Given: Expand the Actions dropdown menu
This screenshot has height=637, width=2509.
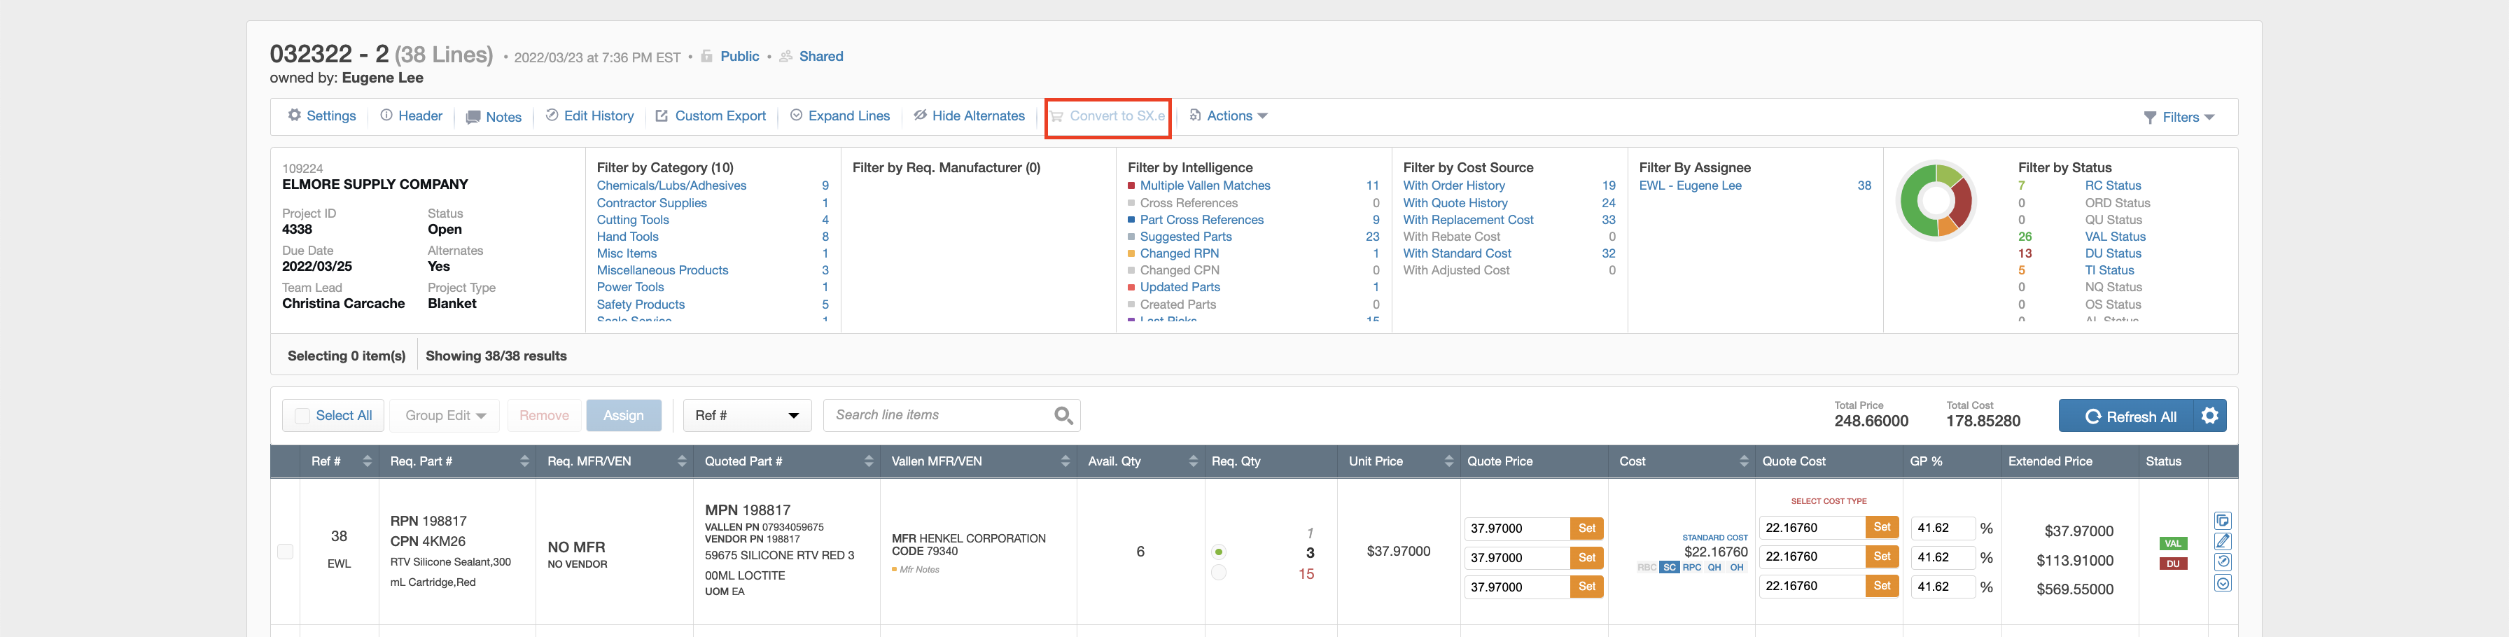Looking at the screenshot, I should (x=1229, y=116).
